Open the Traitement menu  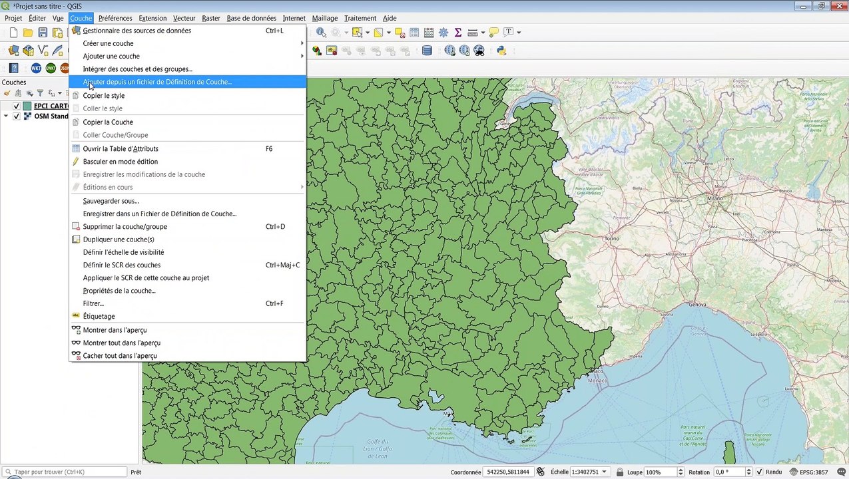pyautogui.click(x=360, y=18)
